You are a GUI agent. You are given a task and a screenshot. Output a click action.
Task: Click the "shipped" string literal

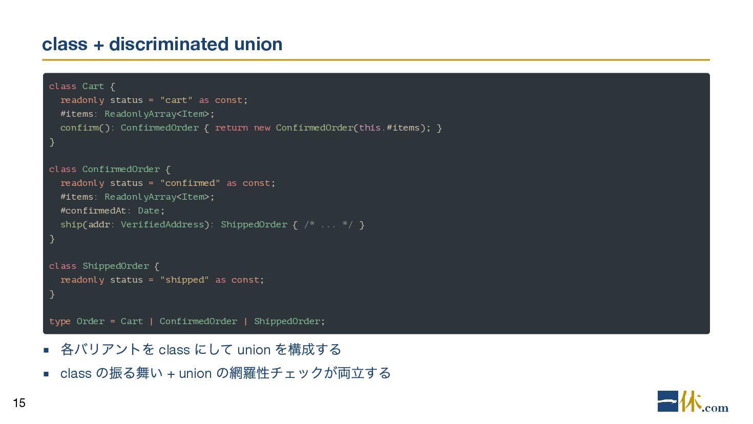(x=184, y=280)
